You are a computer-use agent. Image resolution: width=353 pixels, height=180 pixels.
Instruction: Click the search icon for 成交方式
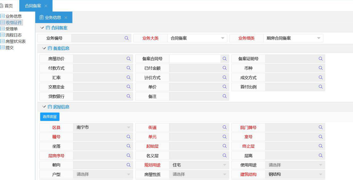point(321,78)
